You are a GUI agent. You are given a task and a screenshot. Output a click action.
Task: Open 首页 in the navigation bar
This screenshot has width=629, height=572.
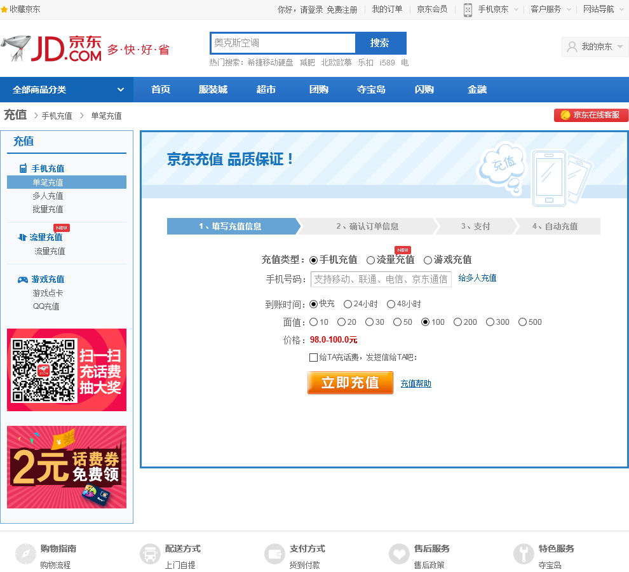click(161, 90)
